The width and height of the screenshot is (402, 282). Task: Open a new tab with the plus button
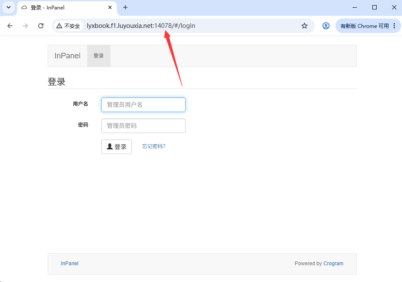125,7
